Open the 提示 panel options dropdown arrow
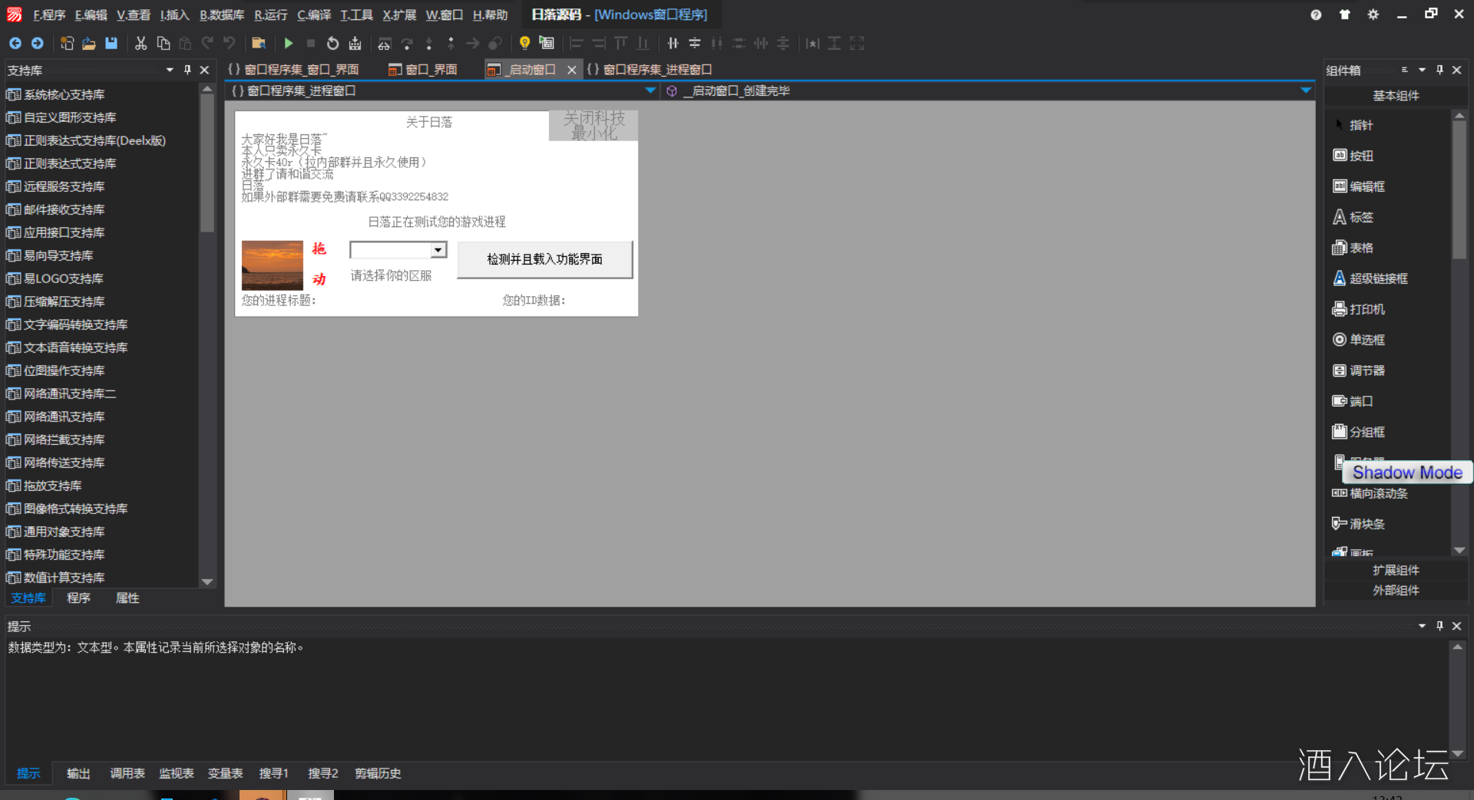This screenshot has width=1474, height=800. coord(1422,626)
